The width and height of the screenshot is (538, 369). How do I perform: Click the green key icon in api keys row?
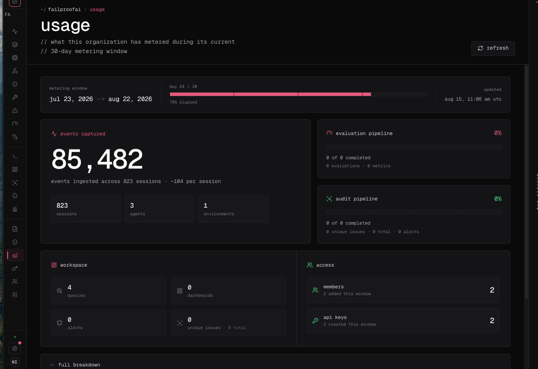(315, 321)
